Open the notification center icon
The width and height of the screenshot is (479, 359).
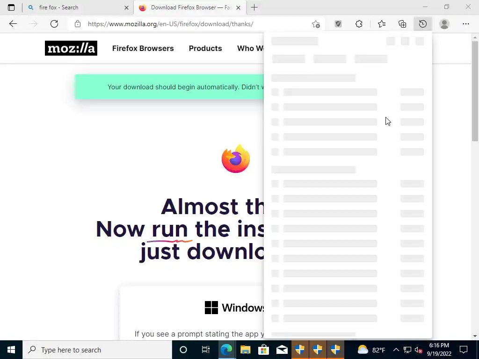(464, 350)
